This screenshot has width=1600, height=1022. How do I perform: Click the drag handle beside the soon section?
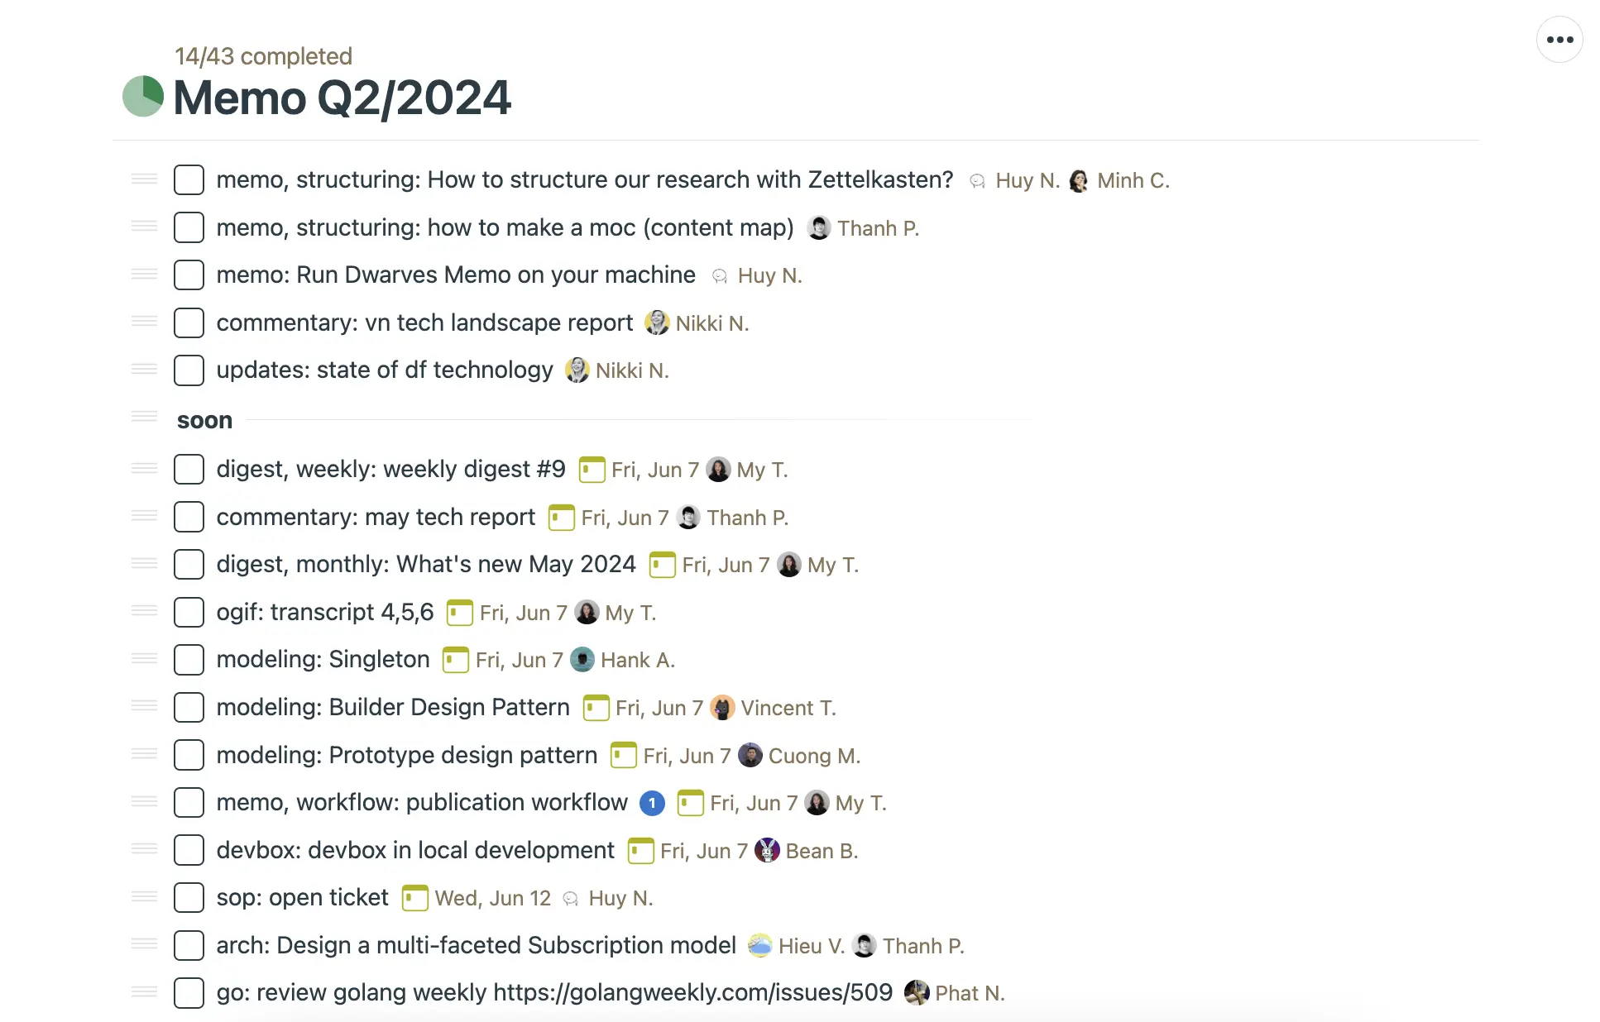pos(144,416)
